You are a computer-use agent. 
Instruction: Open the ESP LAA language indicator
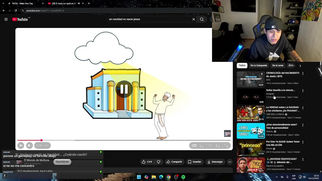coord(294,177)
